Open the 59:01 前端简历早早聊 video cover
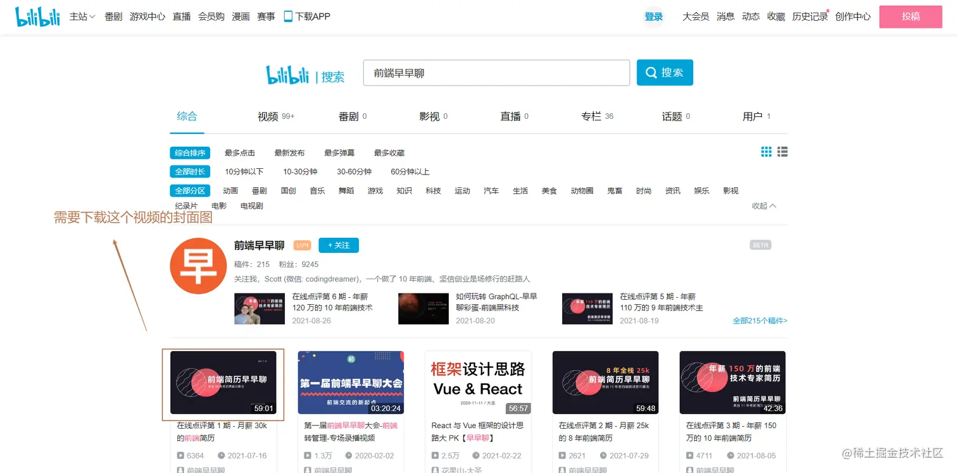 223,383
